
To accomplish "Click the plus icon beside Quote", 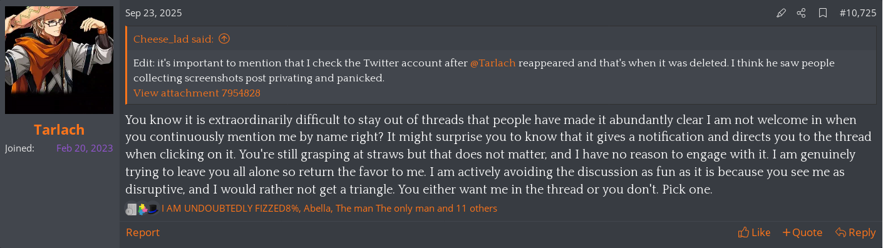I will (x=787, y=232).
